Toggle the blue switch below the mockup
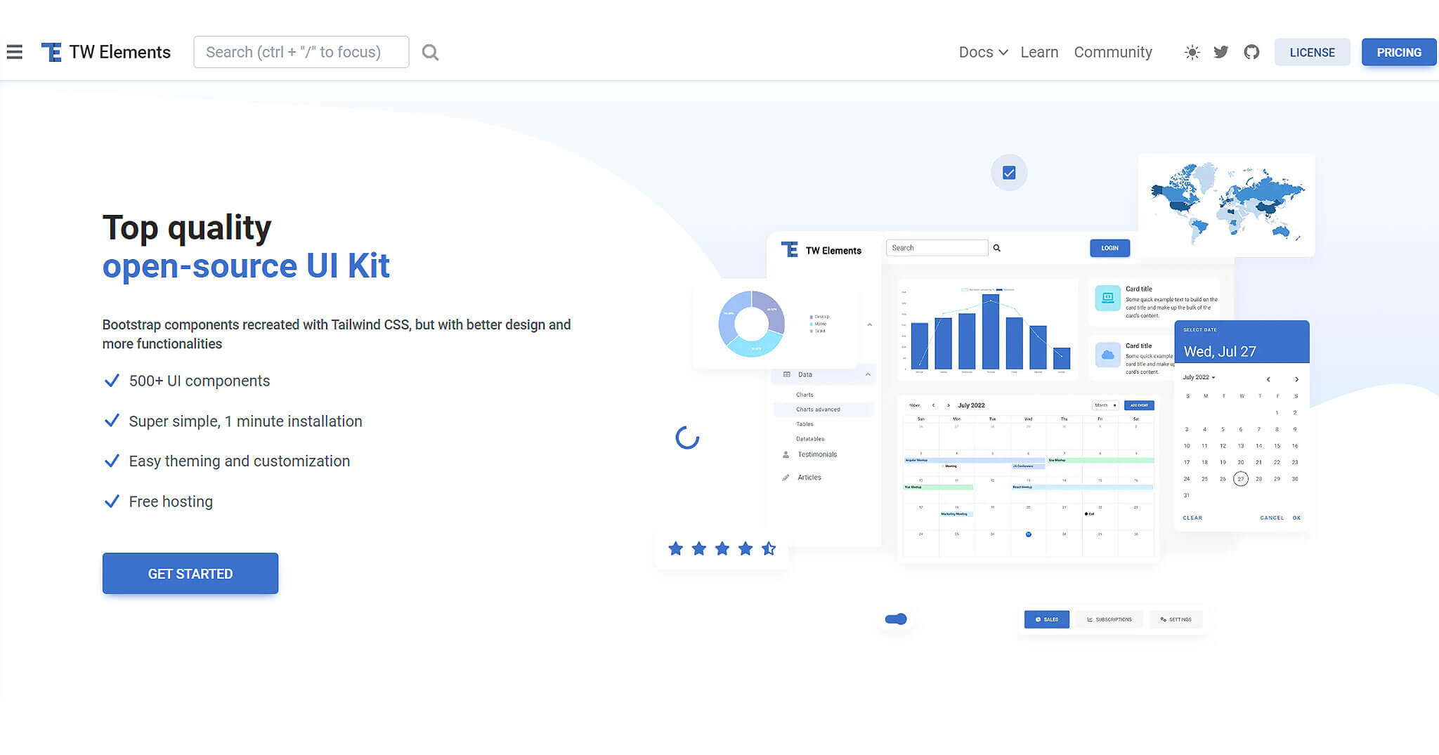Viewport: 1439px width, 755px height. [x=896, y=619]
